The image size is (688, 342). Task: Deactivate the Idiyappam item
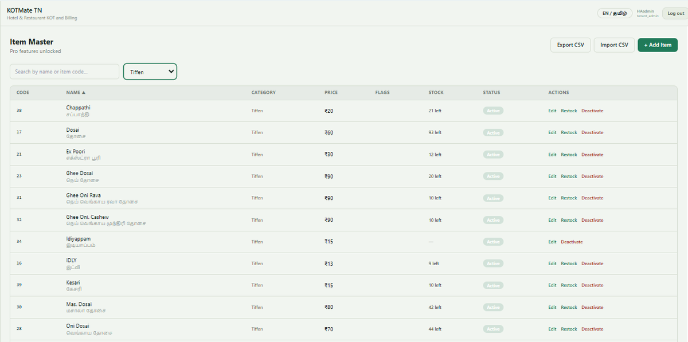(x=572, y=242)
